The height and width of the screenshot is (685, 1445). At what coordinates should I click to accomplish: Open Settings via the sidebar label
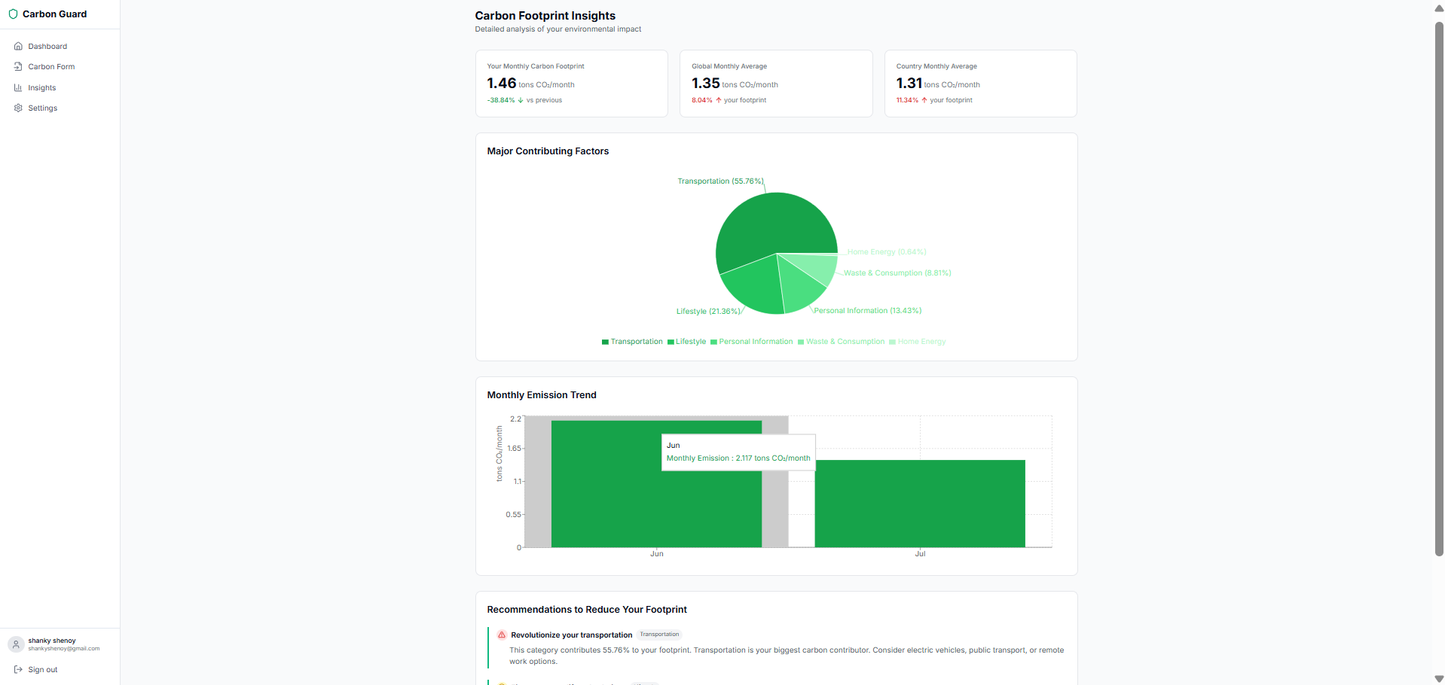(43, 108)
